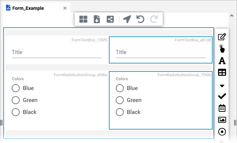Viewport: 237px width, 143px height.
Task: Select the Green radio button in right group
Action: click(120, 100)
